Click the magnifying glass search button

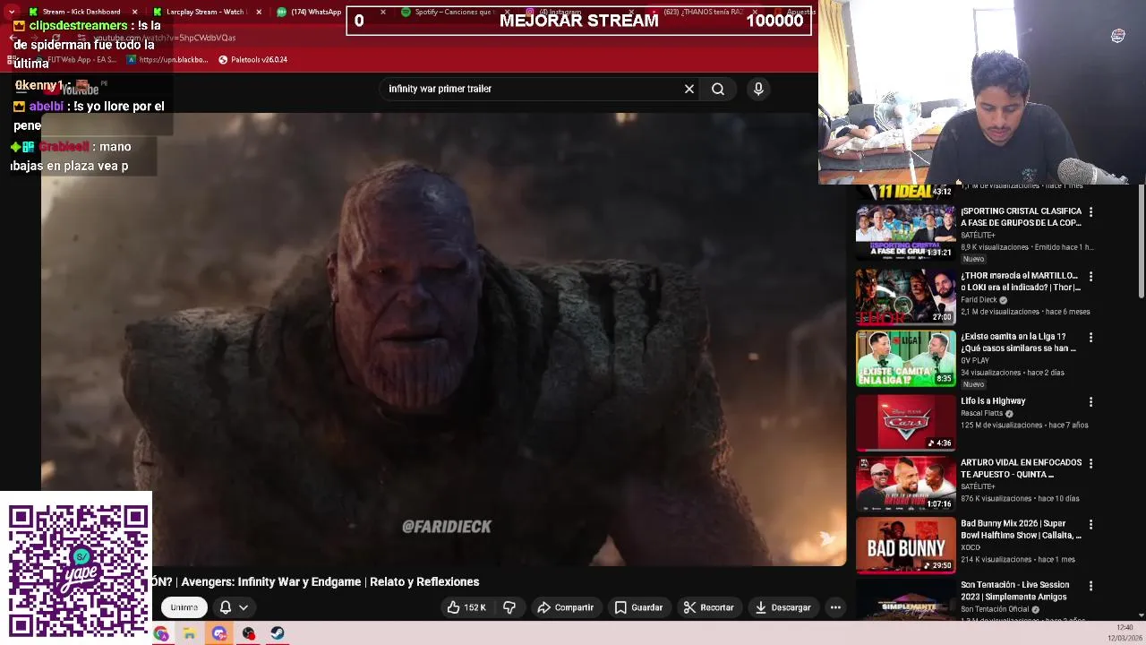coord(718,89)
